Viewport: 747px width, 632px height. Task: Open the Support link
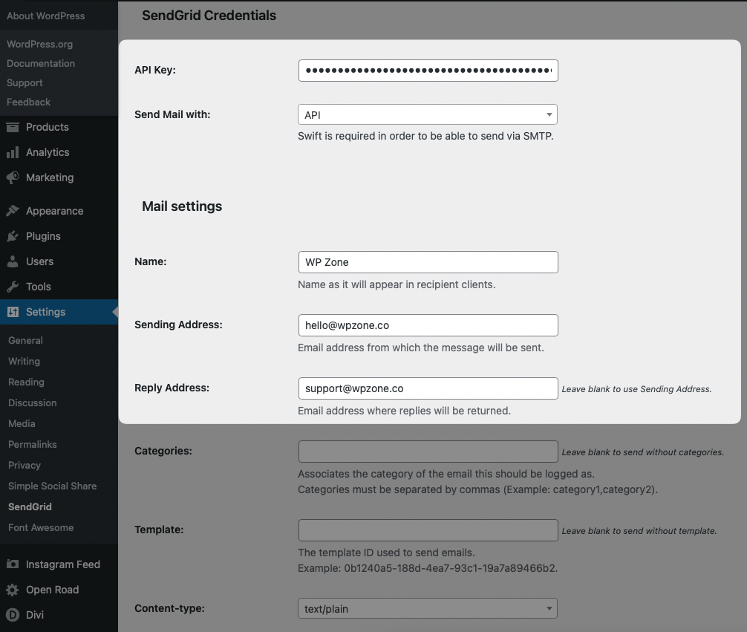25,83
